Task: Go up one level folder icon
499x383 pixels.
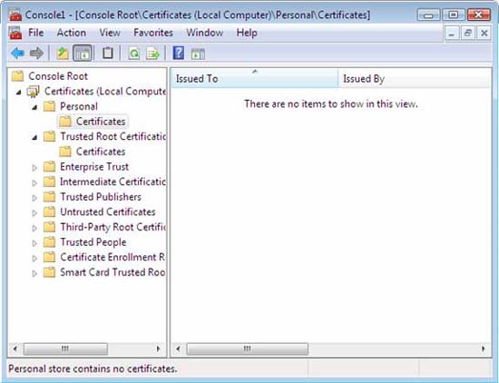Action: [x=63, y=53]
